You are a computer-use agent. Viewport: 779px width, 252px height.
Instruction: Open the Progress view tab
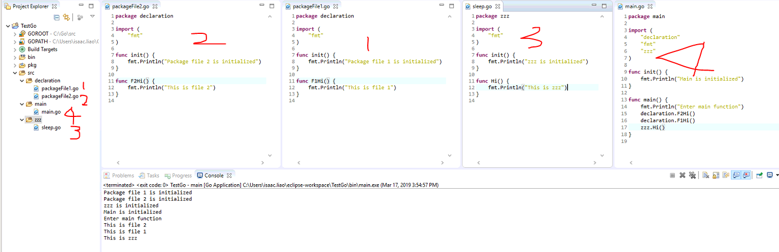pyautogui.click(x=182, y=176)
